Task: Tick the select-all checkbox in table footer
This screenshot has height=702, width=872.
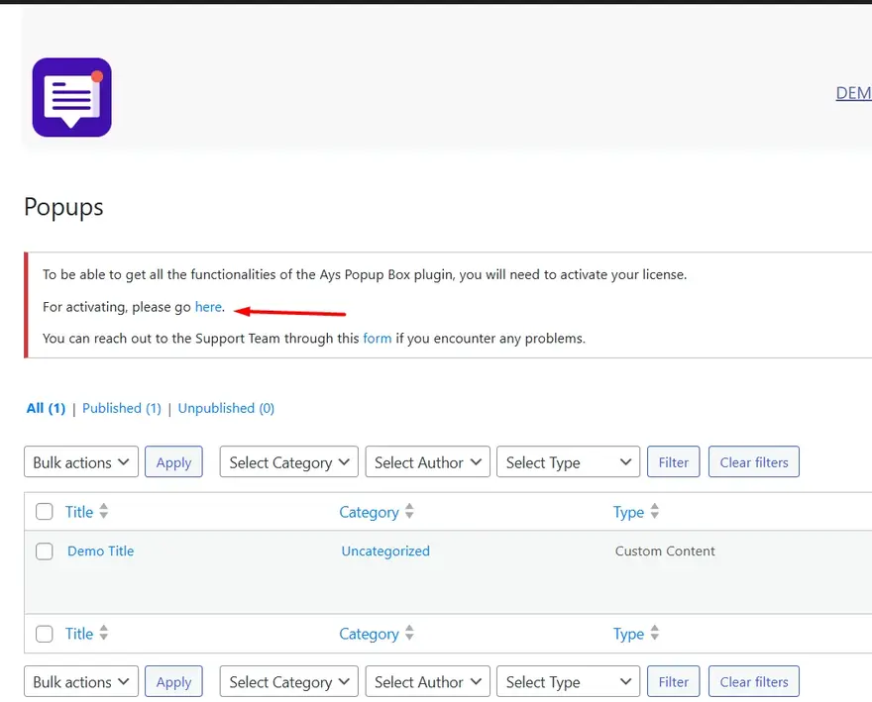Action: pyautogui.click(x=45, y=634)
